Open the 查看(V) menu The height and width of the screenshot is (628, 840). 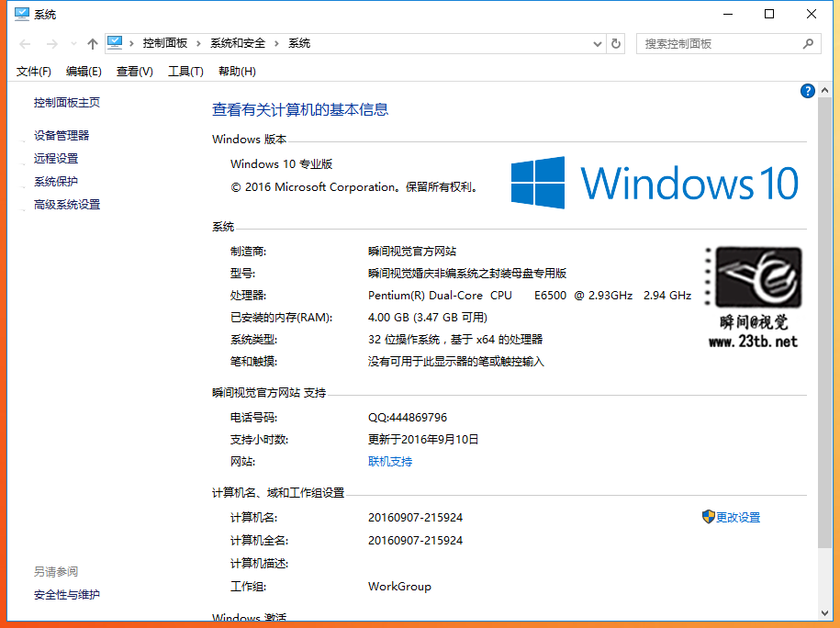click(134, 72)
